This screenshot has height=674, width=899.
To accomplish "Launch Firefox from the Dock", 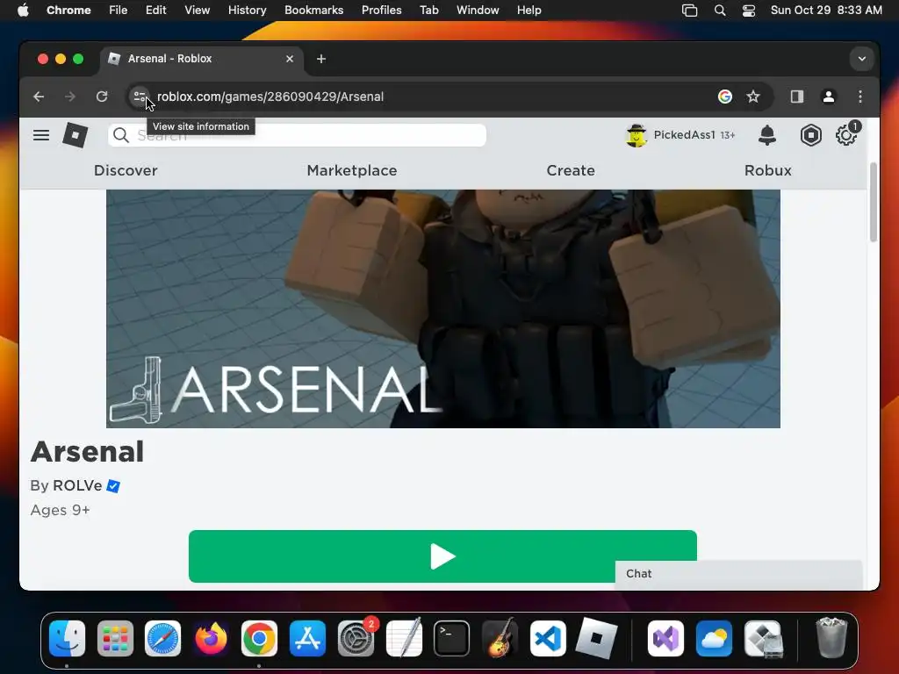I will tap(211, 639).
